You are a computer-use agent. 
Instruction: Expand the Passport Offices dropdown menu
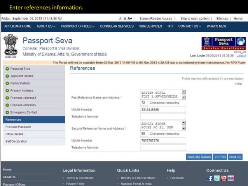pos(77,26)
